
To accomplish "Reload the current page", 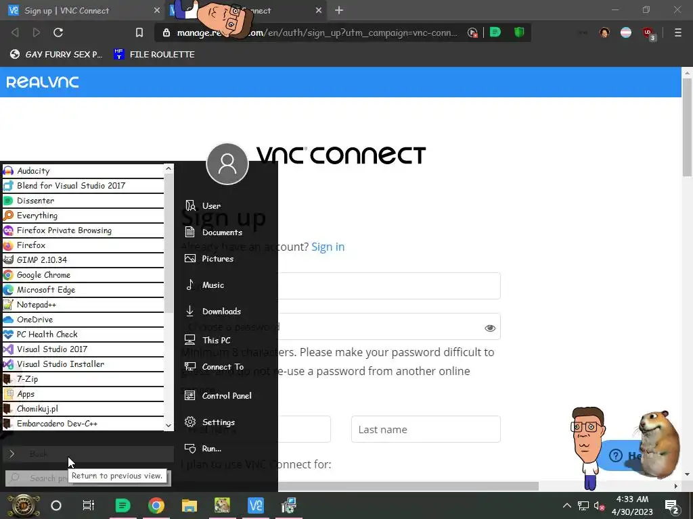I will pyautogui.click(x=58, y=32).
